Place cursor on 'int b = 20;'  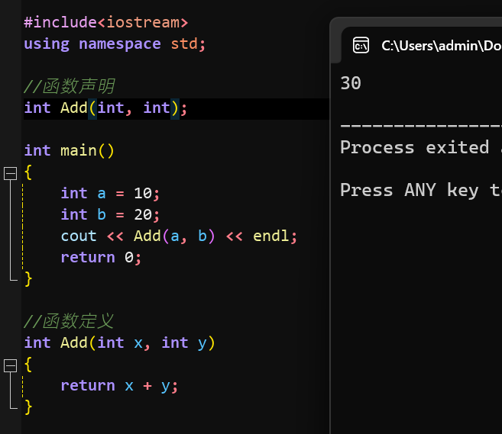110,214
